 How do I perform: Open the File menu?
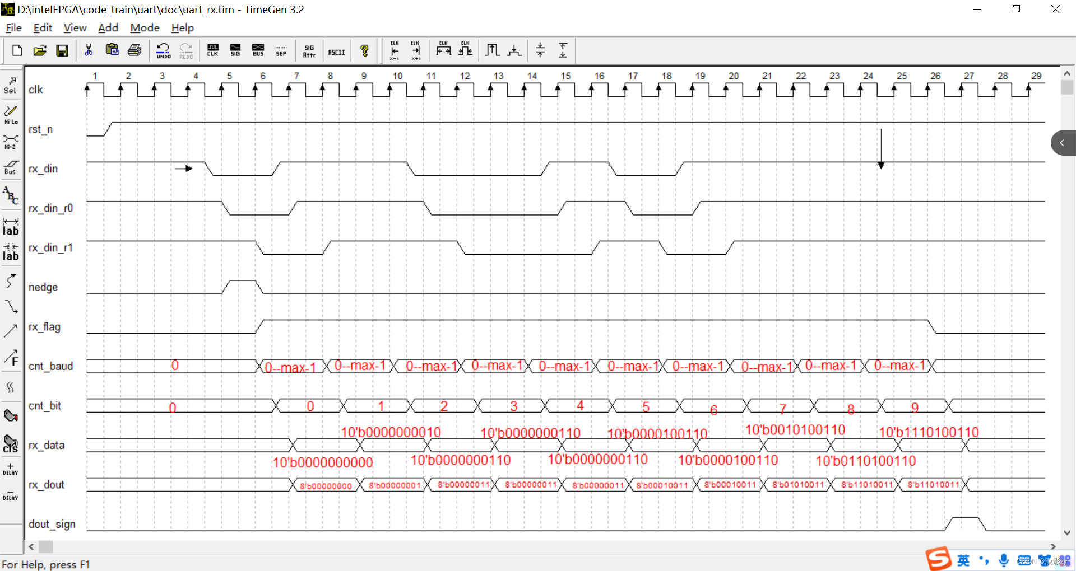(x=13, y=27)
